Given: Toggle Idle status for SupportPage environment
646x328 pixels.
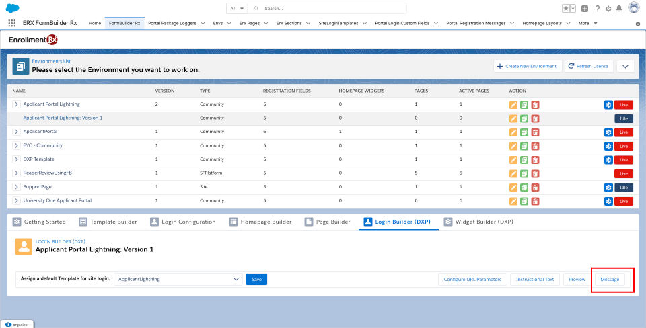Looking at the screenshot, I should 623,187.
